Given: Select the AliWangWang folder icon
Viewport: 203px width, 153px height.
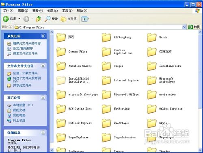Looking at the screenshot, I should (x=106, y=37).
